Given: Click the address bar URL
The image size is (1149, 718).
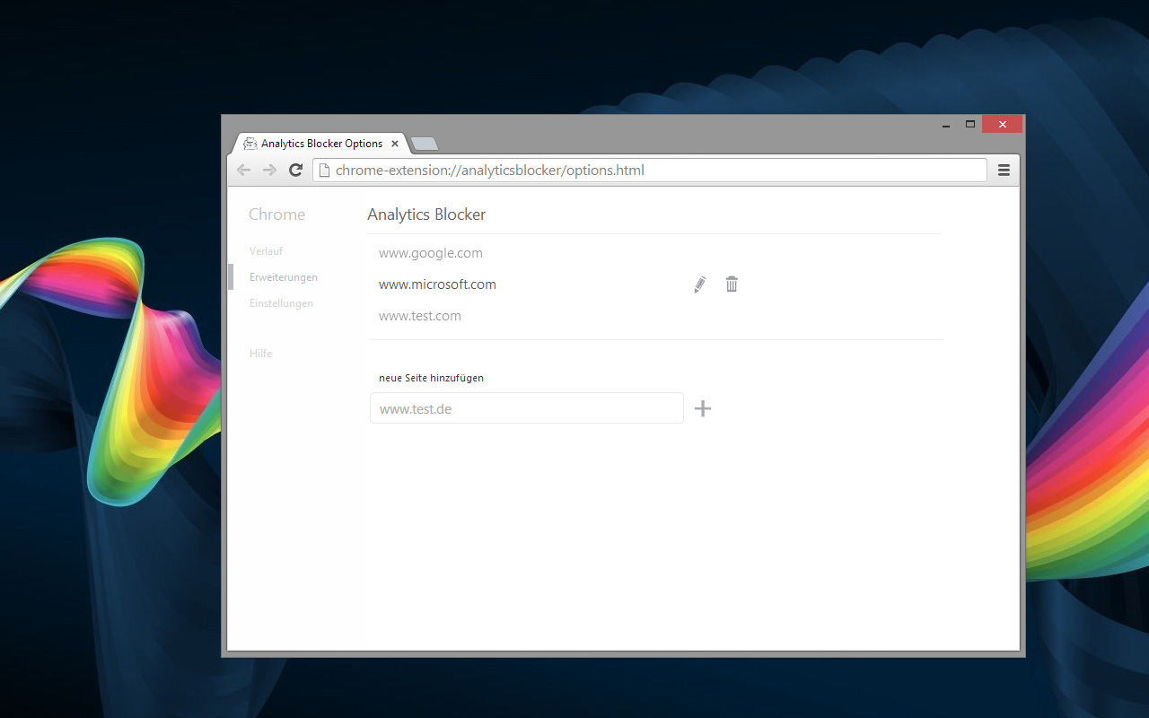Looking at the screenshot, I should click(x=489, y=170).
